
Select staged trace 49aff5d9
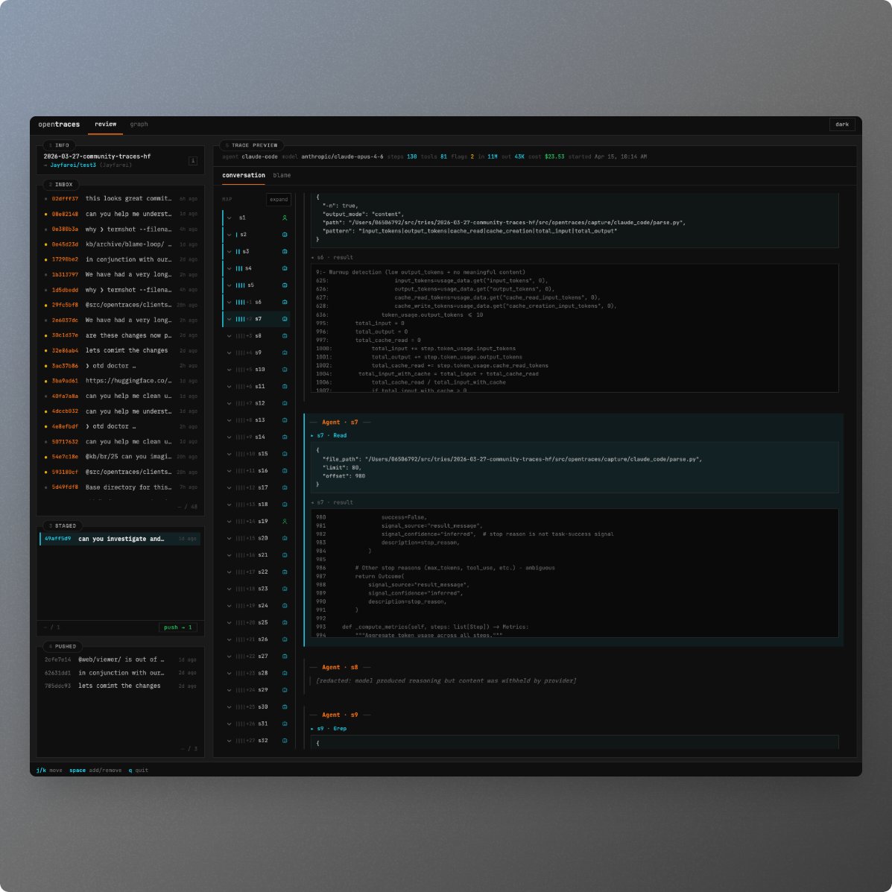(x=120, y=539)
